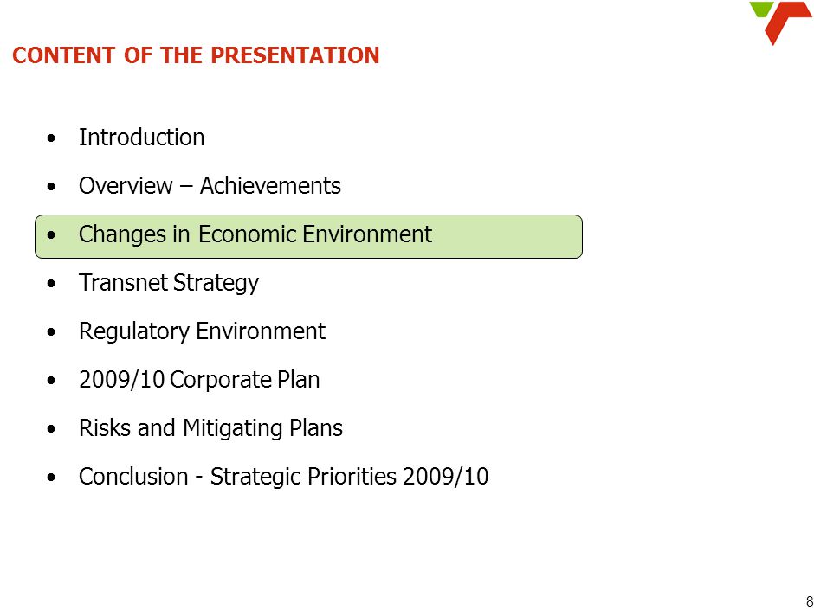Click the bullet dot beside Regulatory Environment
This screenshot has width=814, height=610.
point(51,332)
